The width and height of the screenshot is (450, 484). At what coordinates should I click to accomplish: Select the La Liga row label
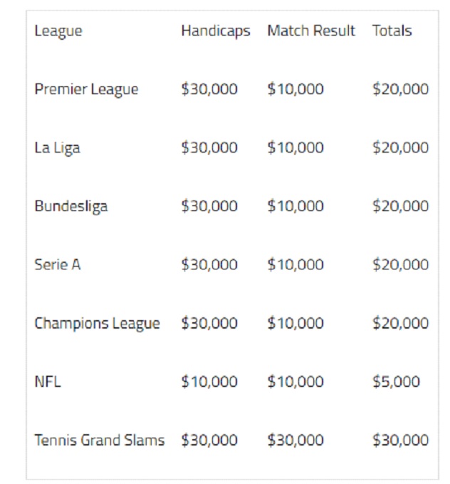click(x=58, y=148)
